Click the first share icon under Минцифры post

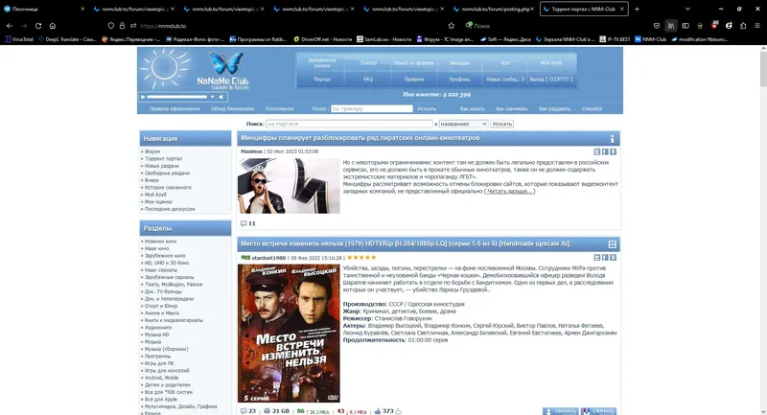coord(596,152)
